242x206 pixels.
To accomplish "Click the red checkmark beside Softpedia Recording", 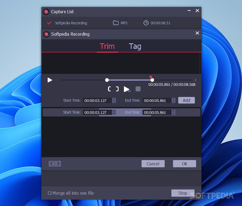I will (49, 23).
